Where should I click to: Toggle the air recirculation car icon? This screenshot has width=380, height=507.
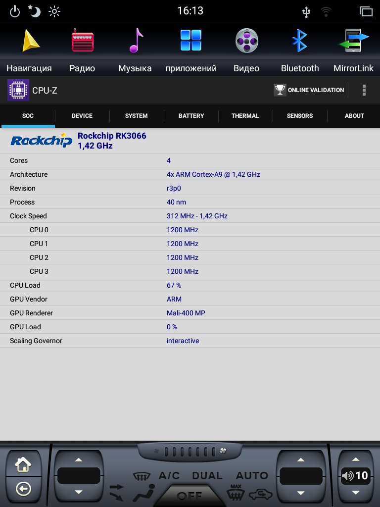click(260, 494)
